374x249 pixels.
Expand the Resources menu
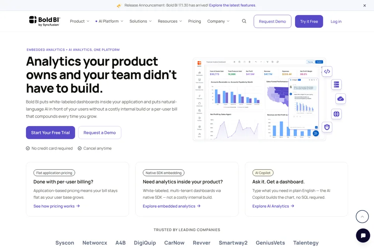[170, 21]
